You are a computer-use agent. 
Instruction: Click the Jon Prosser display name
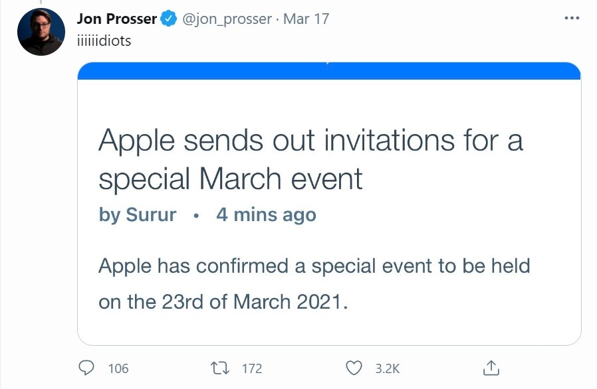pos(116,19)
